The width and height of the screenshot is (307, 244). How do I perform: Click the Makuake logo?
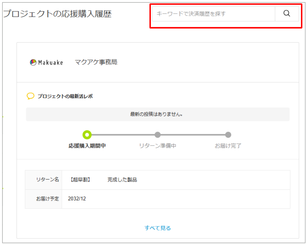click(46, 62)
